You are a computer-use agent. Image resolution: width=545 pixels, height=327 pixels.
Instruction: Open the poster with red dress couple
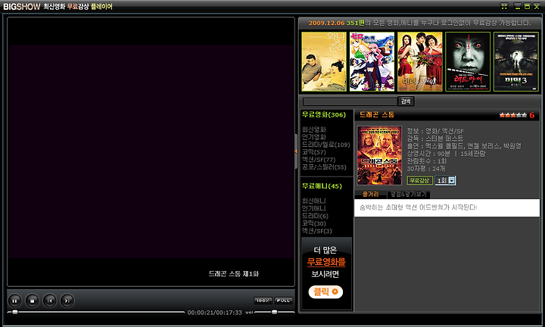pos(420,61)
